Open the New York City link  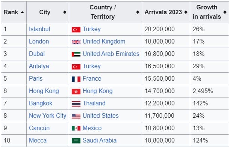tap(47, 115)
